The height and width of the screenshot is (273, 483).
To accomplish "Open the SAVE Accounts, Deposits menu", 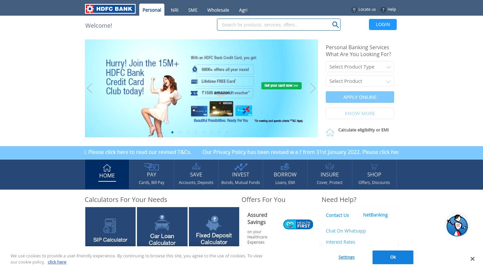I will [196, 174].
